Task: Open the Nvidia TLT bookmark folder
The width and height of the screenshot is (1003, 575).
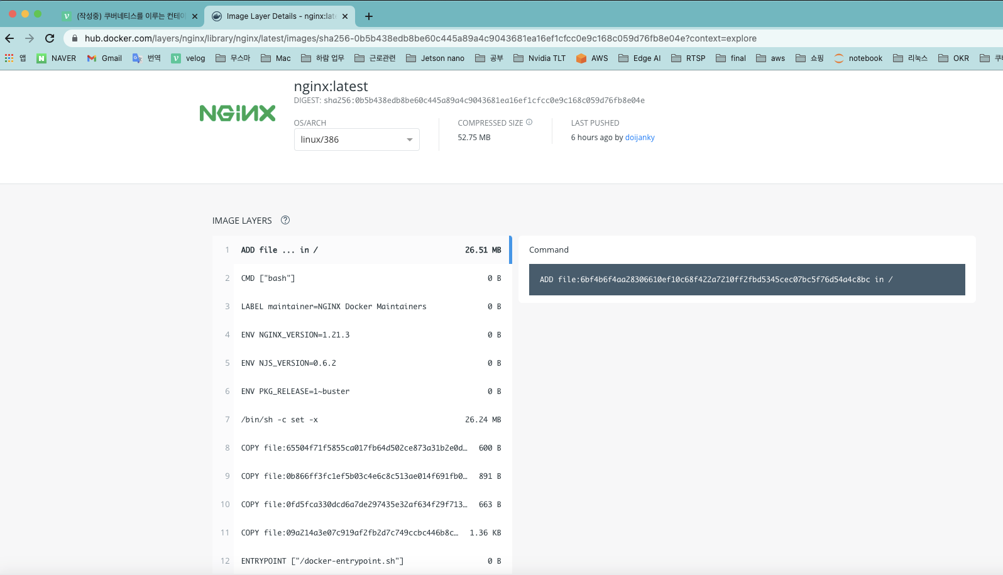Action: [539, 58]
